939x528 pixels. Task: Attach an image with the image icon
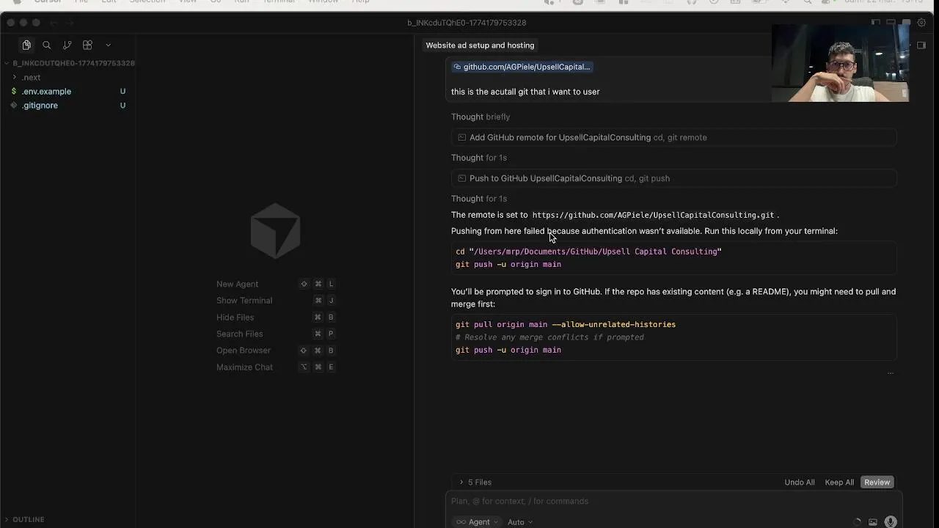pyautogui.click(x=873, y=522)
